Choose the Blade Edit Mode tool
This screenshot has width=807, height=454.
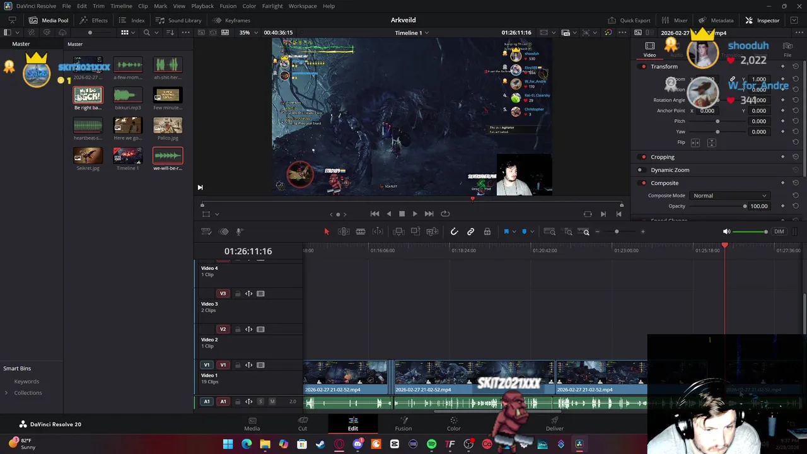point(361,232)
